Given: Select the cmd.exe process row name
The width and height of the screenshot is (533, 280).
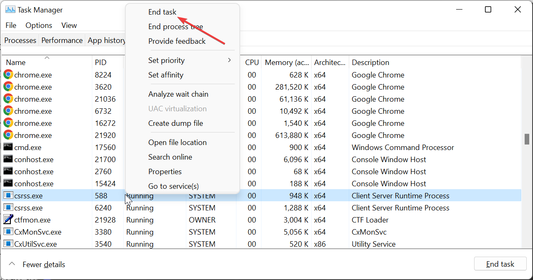Looking at the screenshot, I should [28, 147].
